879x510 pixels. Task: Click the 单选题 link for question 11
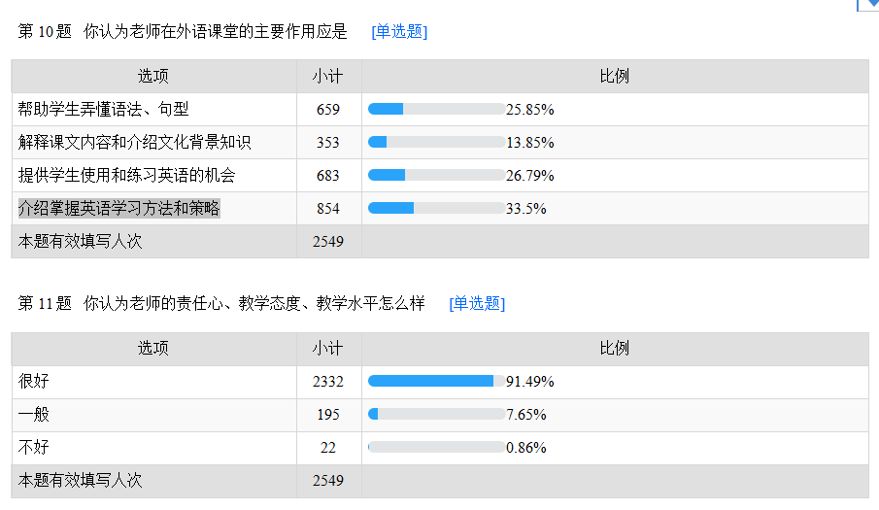point(477,303)
